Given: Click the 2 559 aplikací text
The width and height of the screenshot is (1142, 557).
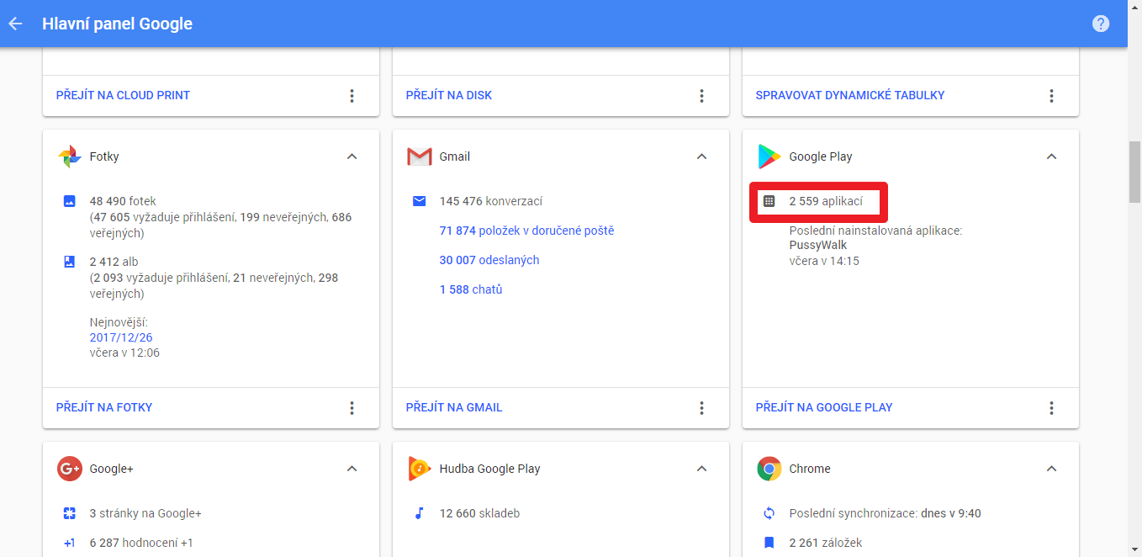Looking at the screenshot, I should click(x=826, y=201).
